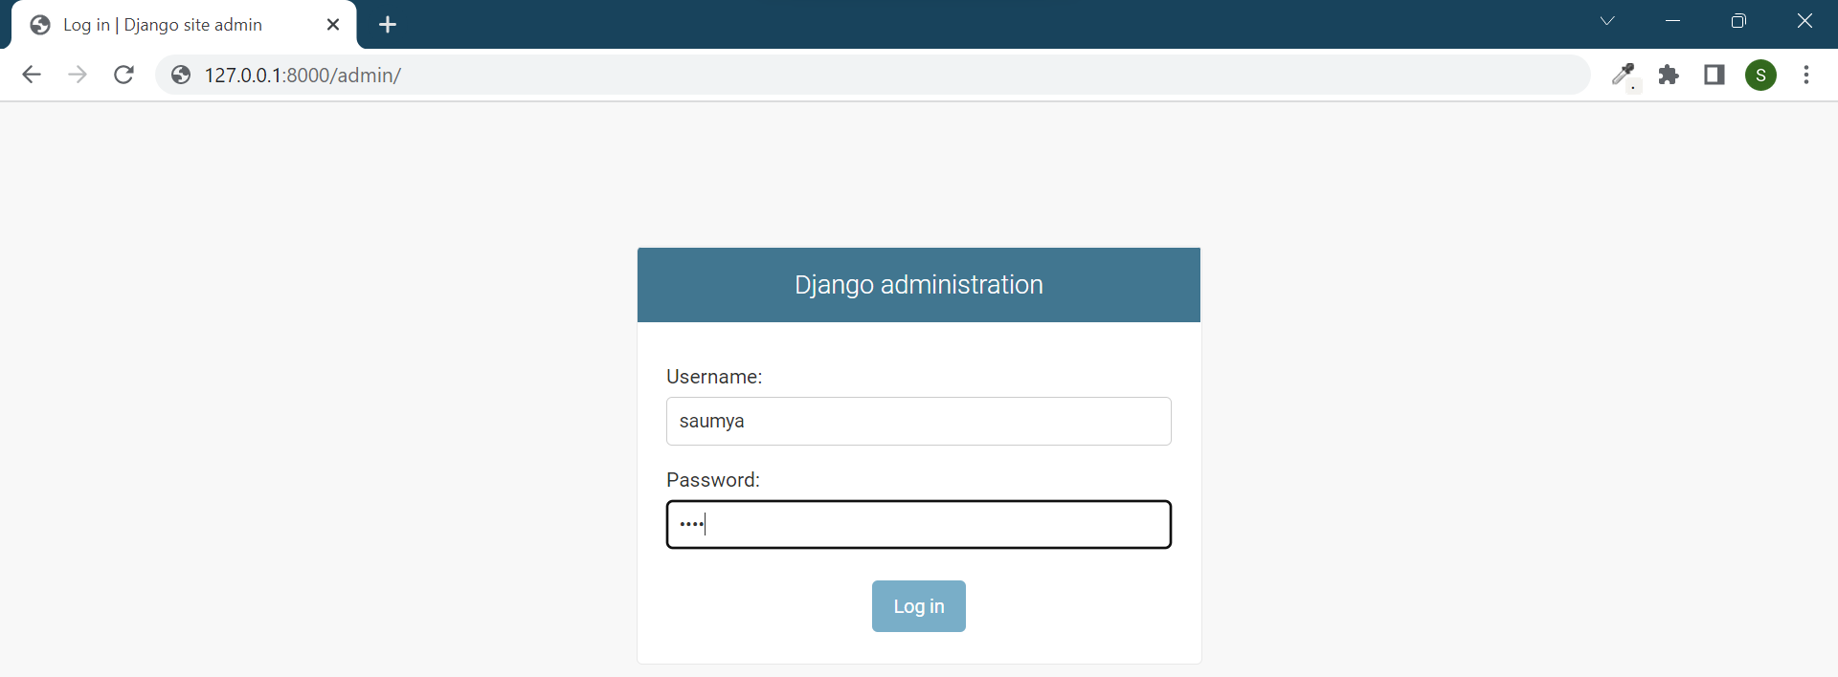Close the Django site admin tab

(x=333, y=25)
